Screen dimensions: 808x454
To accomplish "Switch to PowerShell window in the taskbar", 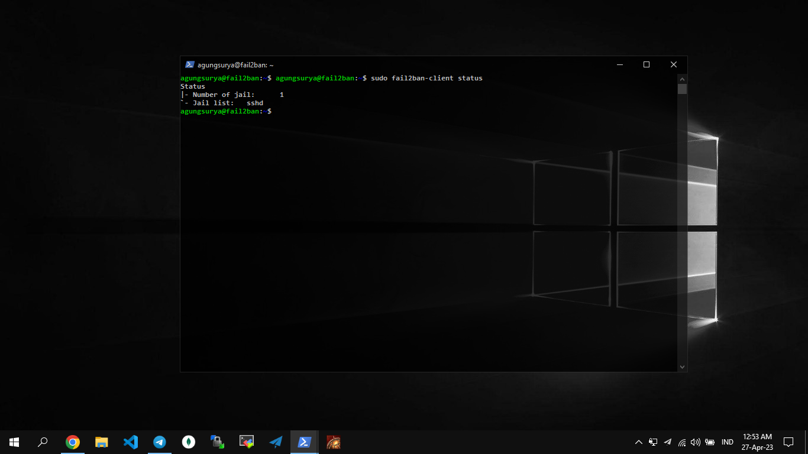I will tap(305, 442).
